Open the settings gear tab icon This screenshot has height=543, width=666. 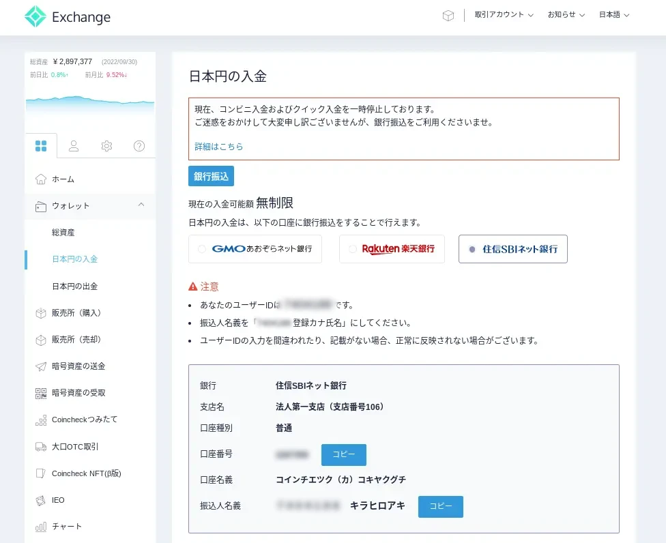[x=106, y=146]
